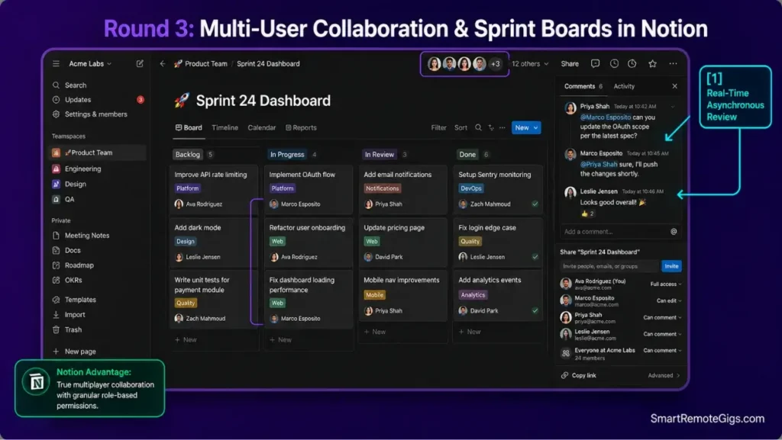782x440 pixels.
Task: Open the sidebar hamburger menu
Action: pos(56,64)
